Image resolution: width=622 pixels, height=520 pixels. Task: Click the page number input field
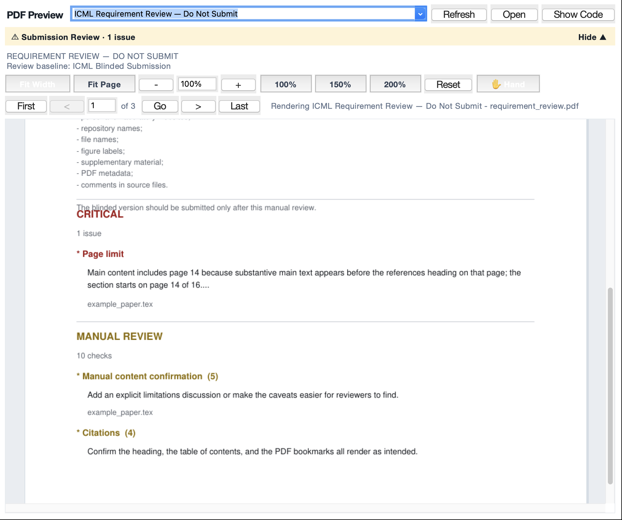coord(102,106)
